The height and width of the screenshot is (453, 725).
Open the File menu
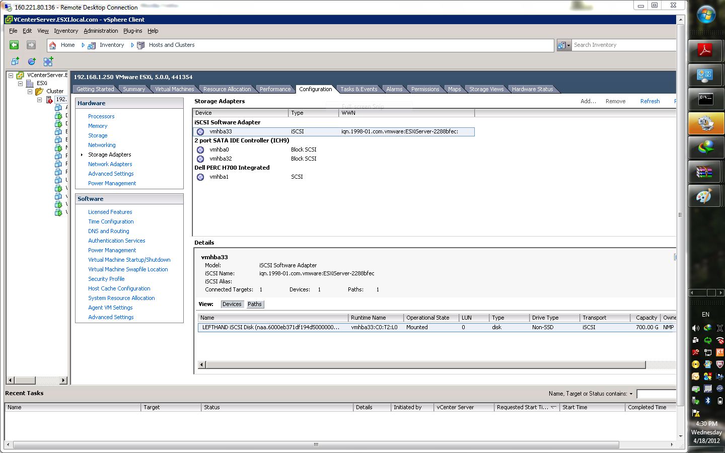click(13, 31)
